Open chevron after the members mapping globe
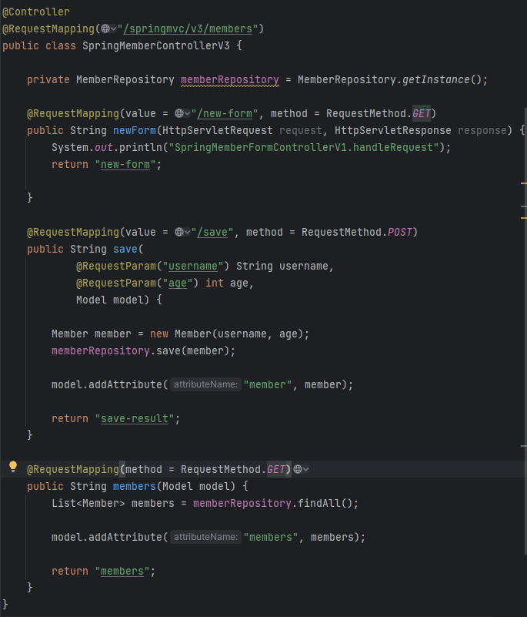 coord(305,469)
